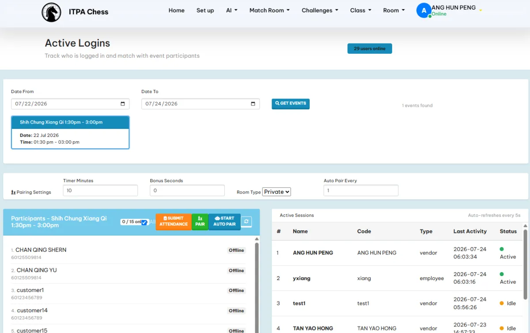
Task: Click the Active status for yxiang
Action: (x=508, y=278)
